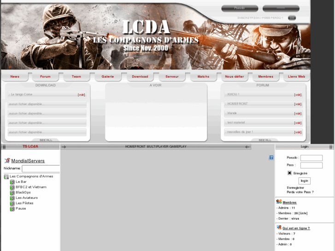Focus the Pseudo field in Login panel
335x251 pixels.
click(311, 158)
